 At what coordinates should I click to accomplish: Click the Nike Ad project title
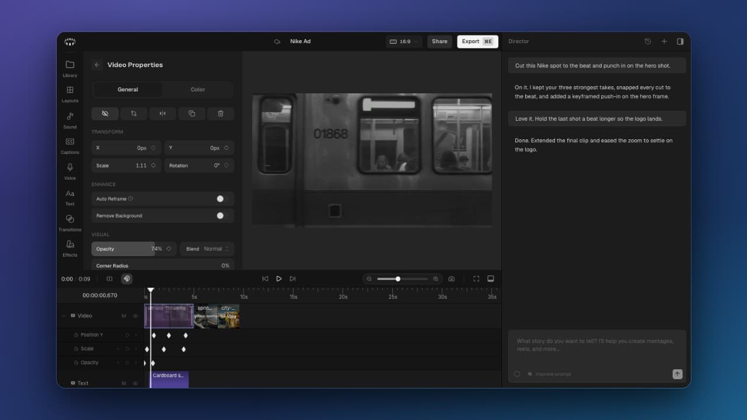[x=301, y=41]
